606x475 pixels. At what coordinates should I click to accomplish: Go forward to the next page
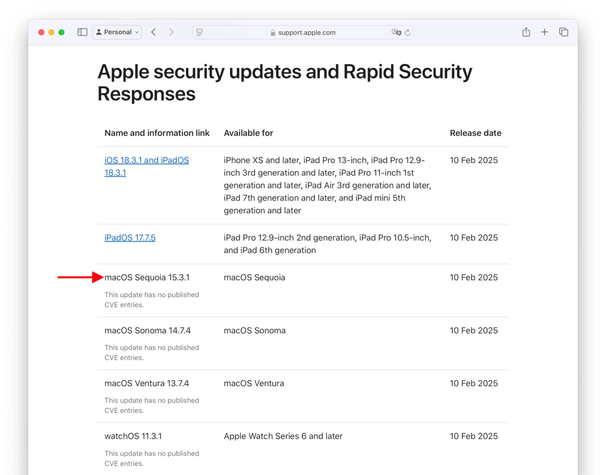[171, 32]
